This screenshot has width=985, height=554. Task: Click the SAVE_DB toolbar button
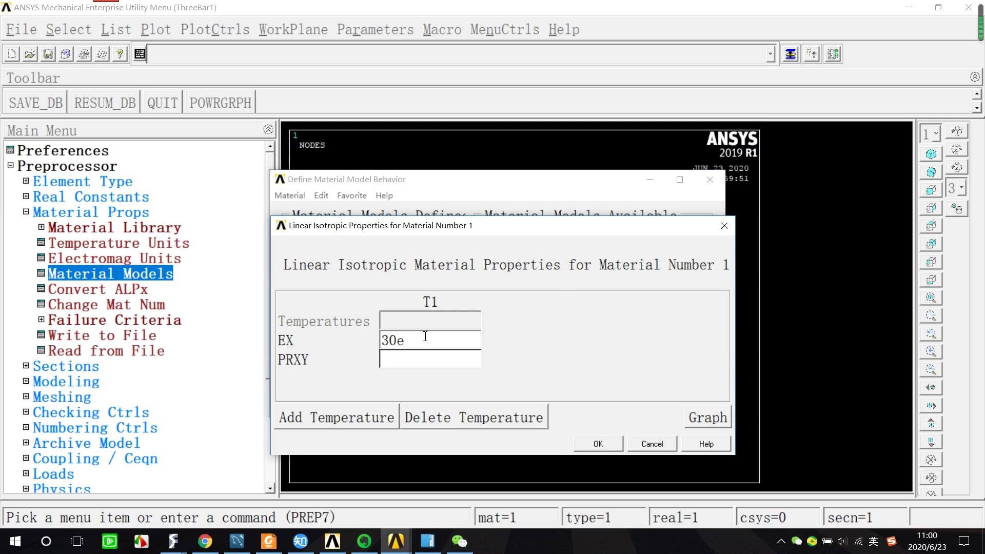pyautogui.click(x=35, y=103)
